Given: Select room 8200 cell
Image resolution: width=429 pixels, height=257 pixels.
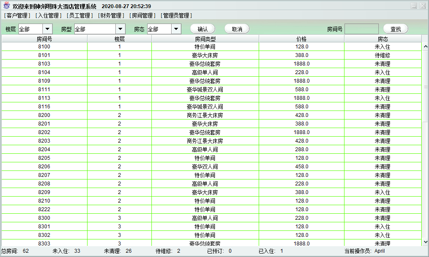Looking at the screenshot, I should click(x=44, y=115).
